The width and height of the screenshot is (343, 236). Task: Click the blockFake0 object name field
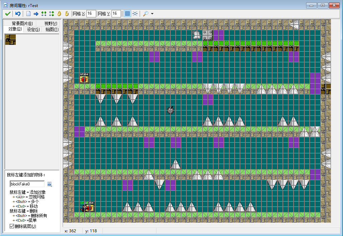[27, 184]
